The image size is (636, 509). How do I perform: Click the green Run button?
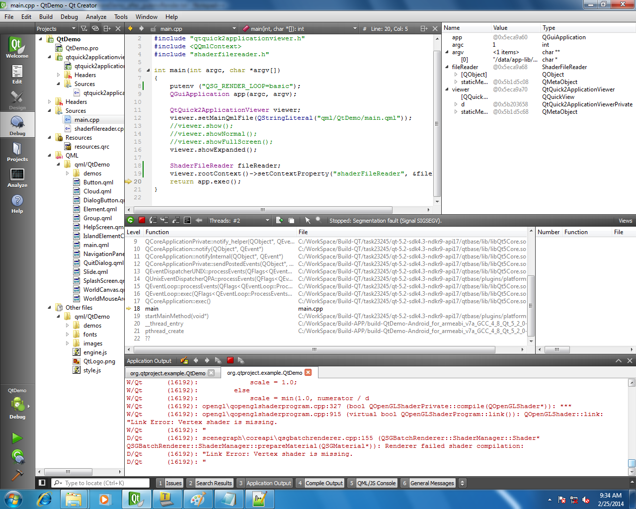17,438
